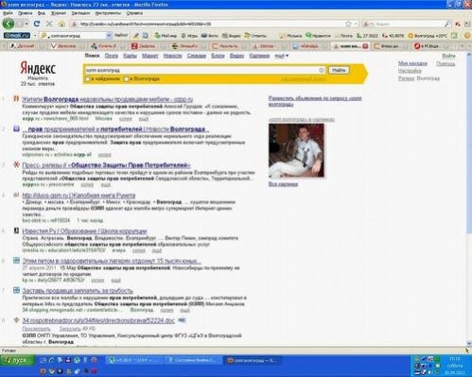
Task: Open the Карты link in Yandex services
Action: [130, 56]
